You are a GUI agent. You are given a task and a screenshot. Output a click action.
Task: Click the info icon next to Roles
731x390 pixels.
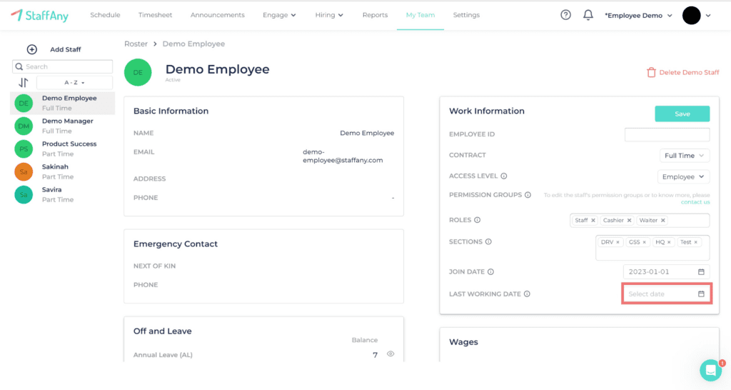click(x=478, y=220)
